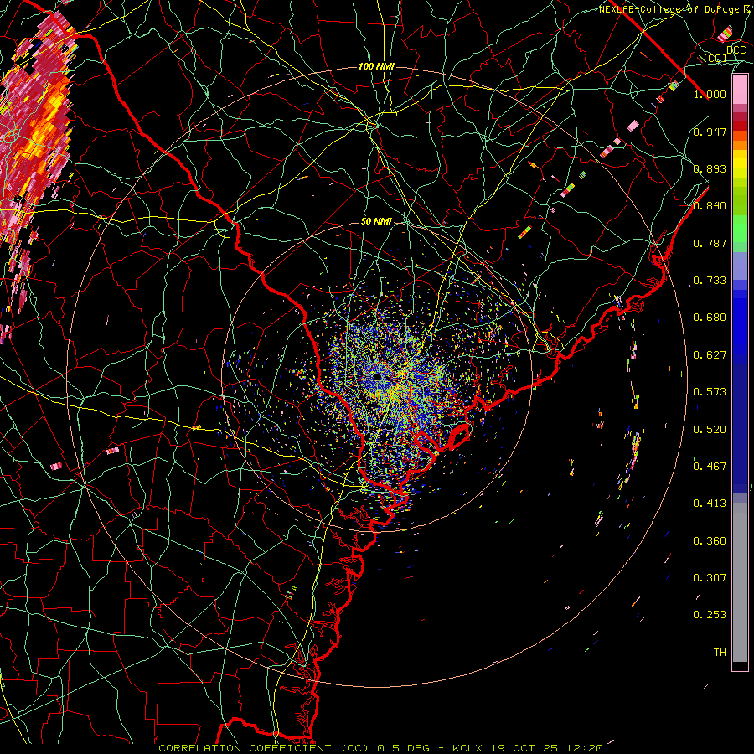The image size is (754, 754).
Task: Pick the bright green color bar segment
Action: pyautogui.click(x=740, y=230)
